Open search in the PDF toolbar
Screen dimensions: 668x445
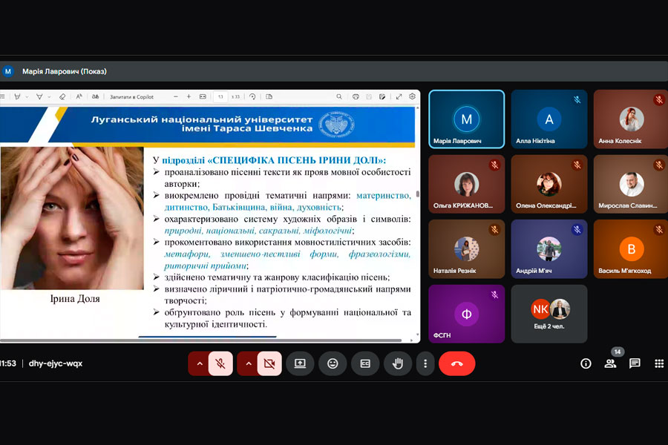click(339, 96)
